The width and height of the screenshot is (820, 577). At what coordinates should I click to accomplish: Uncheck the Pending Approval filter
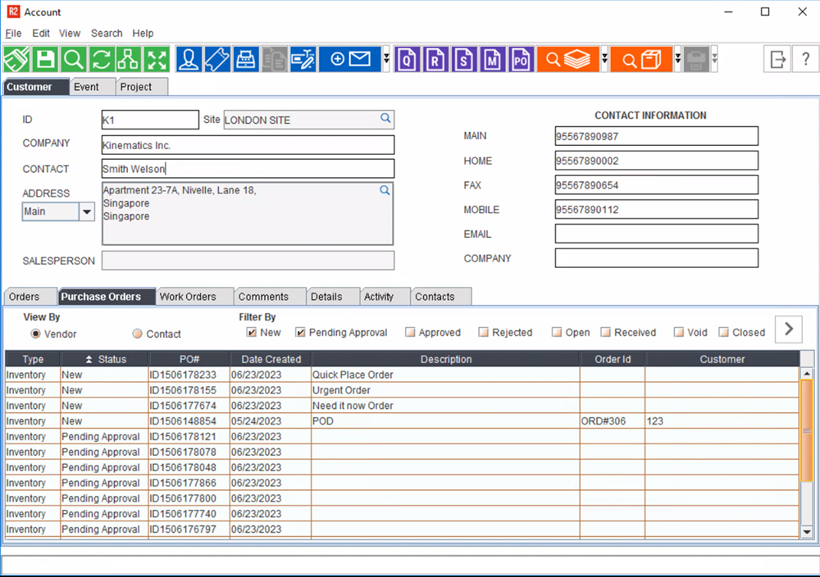(x=301, y=333)
